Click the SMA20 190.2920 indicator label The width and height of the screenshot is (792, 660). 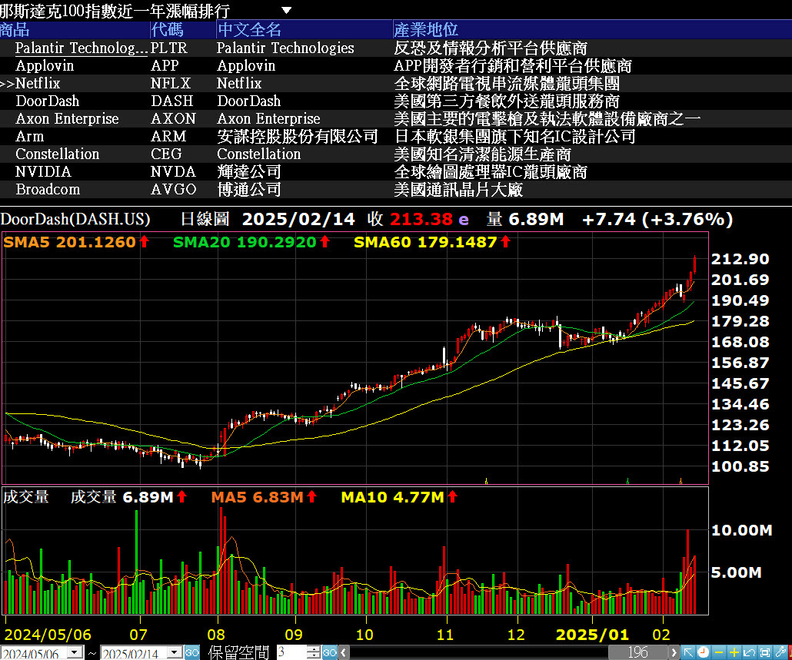click(x=245, y=242)
